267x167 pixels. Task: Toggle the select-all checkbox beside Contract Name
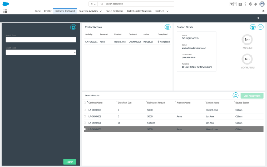click(x=85, y=103)
